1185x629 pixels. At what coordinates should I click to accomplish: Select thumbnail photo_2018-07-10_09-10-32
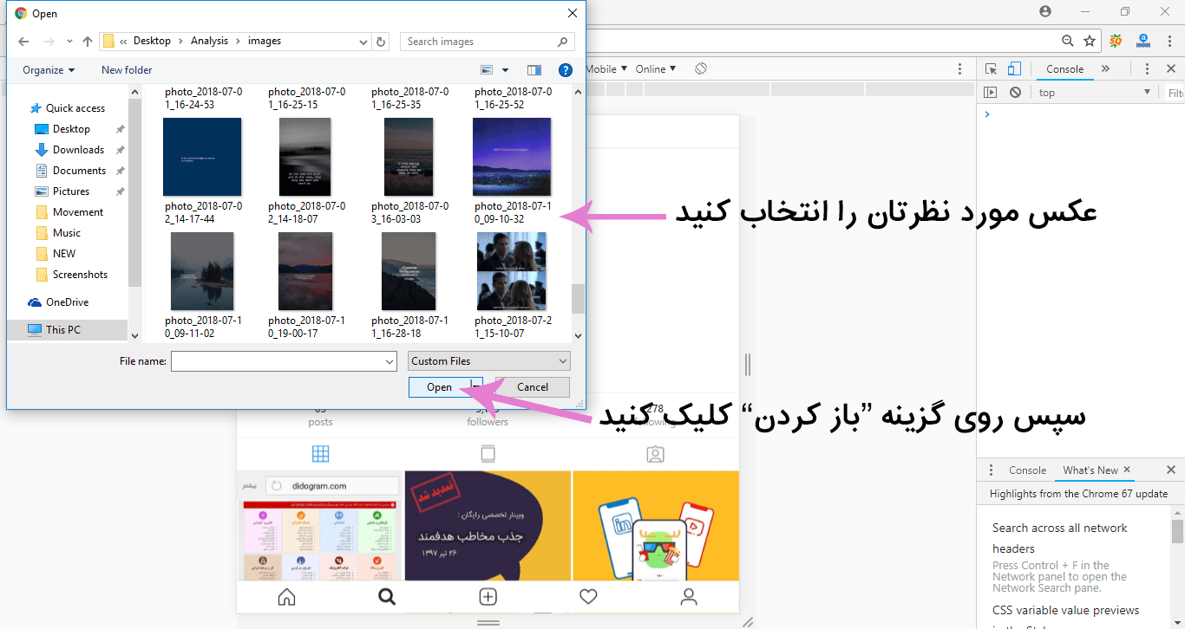(x=512, y=158)
